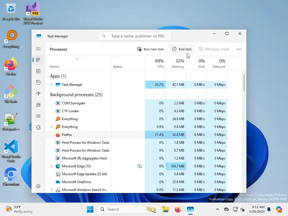
Task: Open the clock showing 9:12 AM
Action: (x=257, y=209)
